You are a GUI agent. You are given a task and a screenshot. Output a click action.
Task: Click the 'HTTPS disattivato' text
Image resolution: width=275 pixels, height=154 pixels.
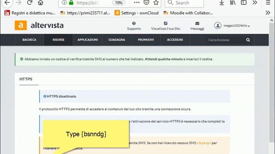pyautogui.click(x=61, y=96)
